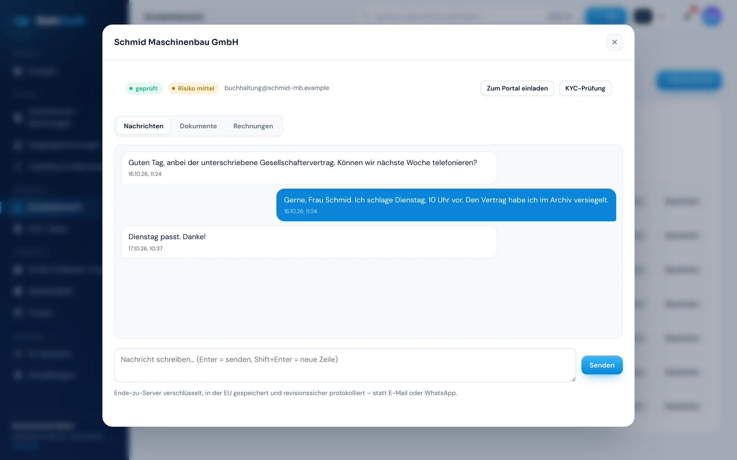Start the KYC-Prüfung

[x=585, y=88]
